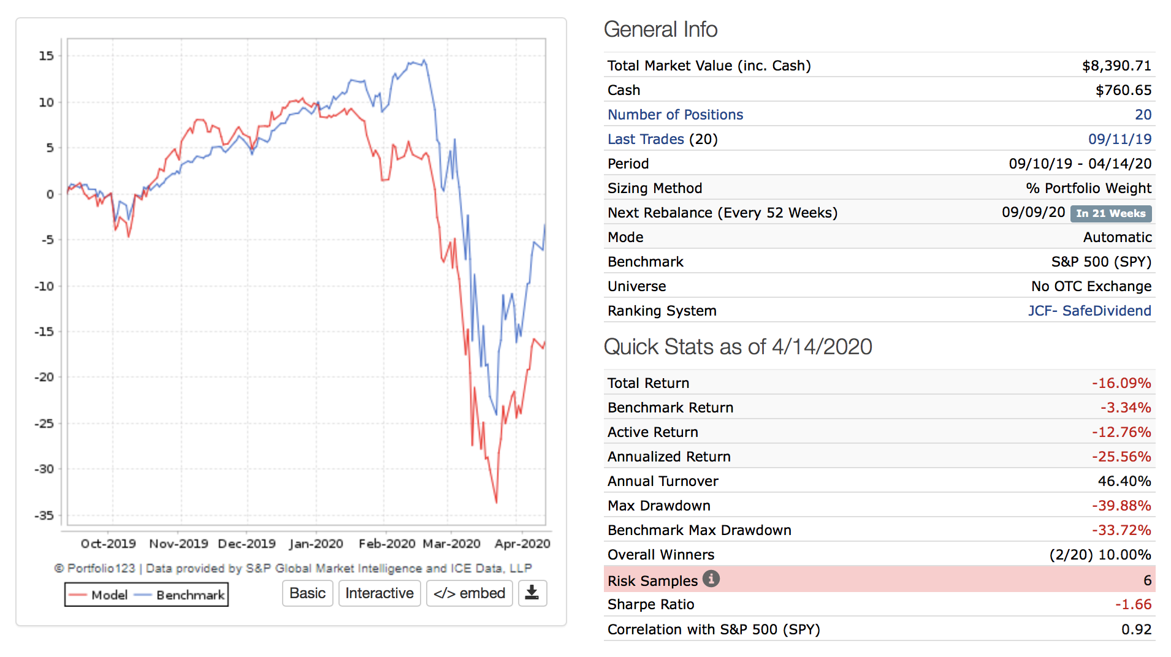Open the Last Trades link
This screenshot has width=1171, height=657.
point(646,139)
